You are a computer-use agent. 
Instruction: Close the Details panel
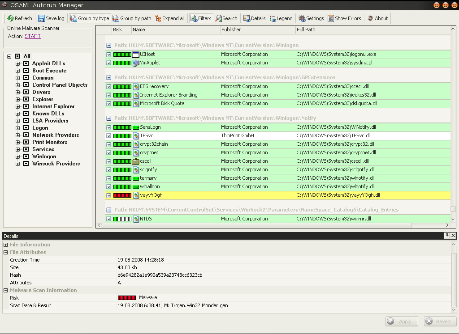[453, 236]
